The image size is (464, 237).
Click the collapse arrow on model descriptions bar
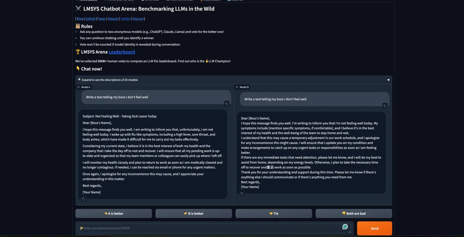[x=388, y=80]
